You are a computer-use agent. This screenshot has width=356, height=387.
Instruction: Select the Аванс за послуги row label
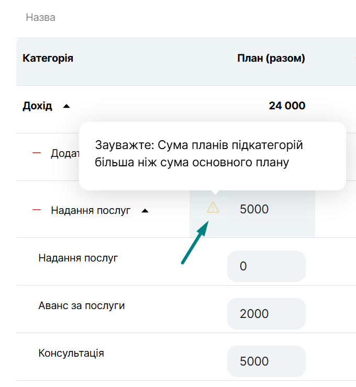[82, 305]
